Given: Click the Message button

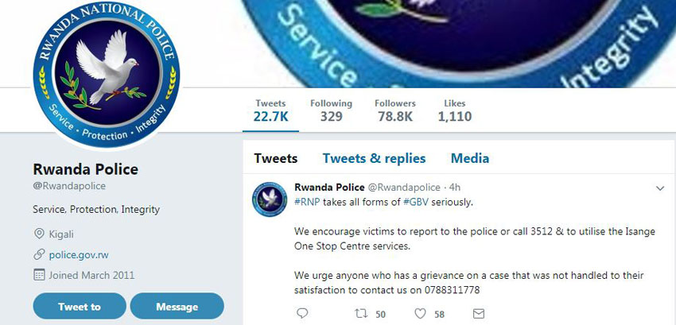Looking at the screenshot, I should tap(177, 307).
